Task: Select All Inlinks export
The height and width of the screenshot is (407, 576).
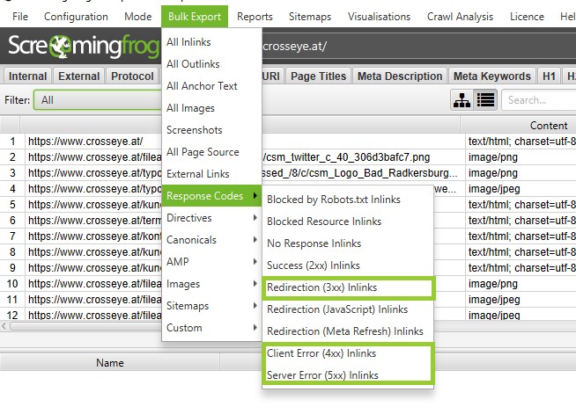Action: [x=211, y=42]
